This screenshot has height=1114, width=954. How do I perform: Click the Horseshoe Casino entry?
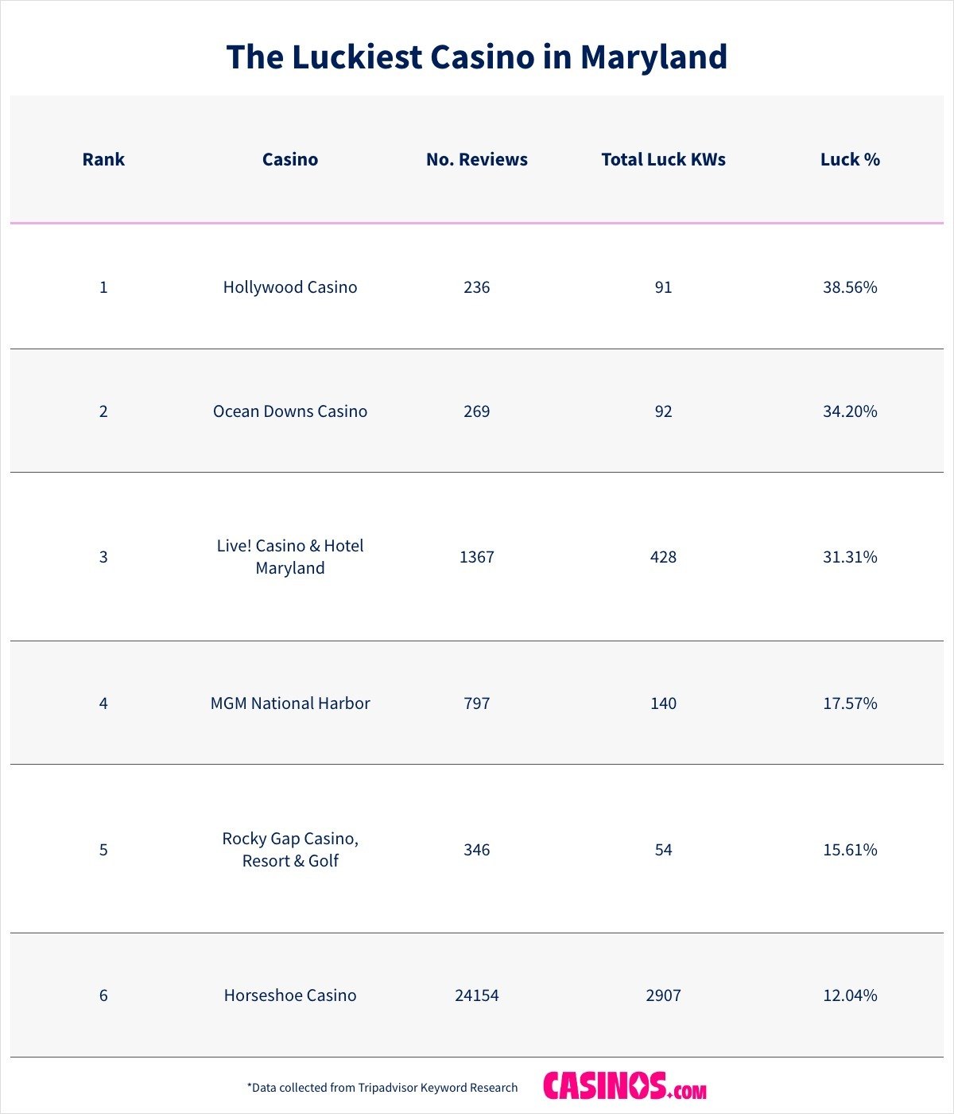coord(290,995)
